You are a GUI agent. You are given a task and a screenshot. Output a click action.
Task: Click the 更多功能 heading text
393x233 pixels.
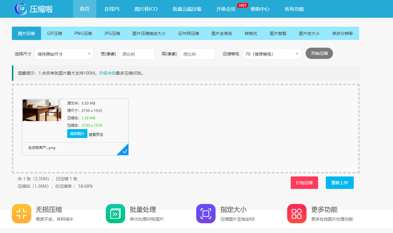point(324,210)
